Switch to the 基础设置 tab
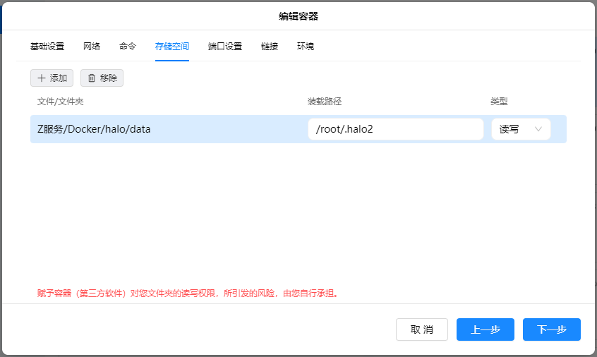Screen dimensions: 597x357 [47, 47]
